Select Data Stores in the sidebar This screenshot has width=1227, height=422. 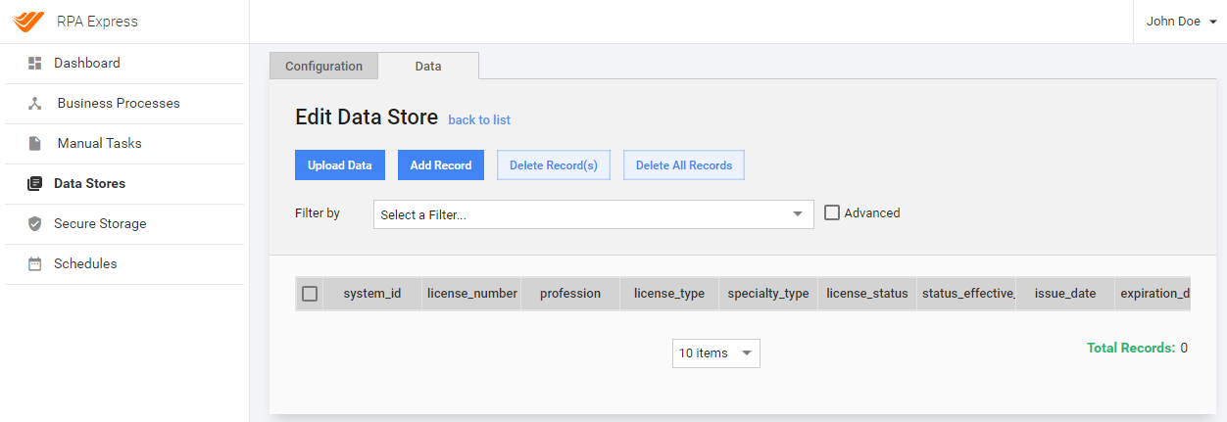[x=124, y=183]
